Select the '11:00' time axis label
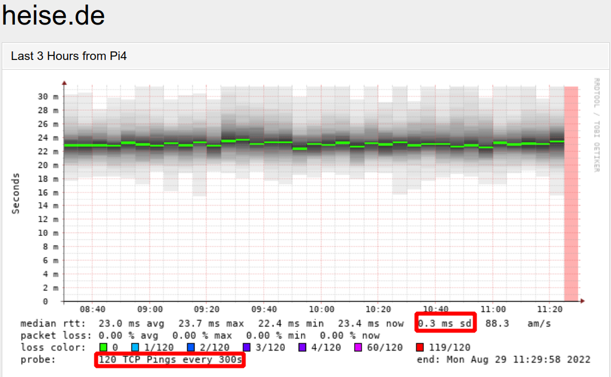Viewport: 611px width, 377px height. coord(493,309)
